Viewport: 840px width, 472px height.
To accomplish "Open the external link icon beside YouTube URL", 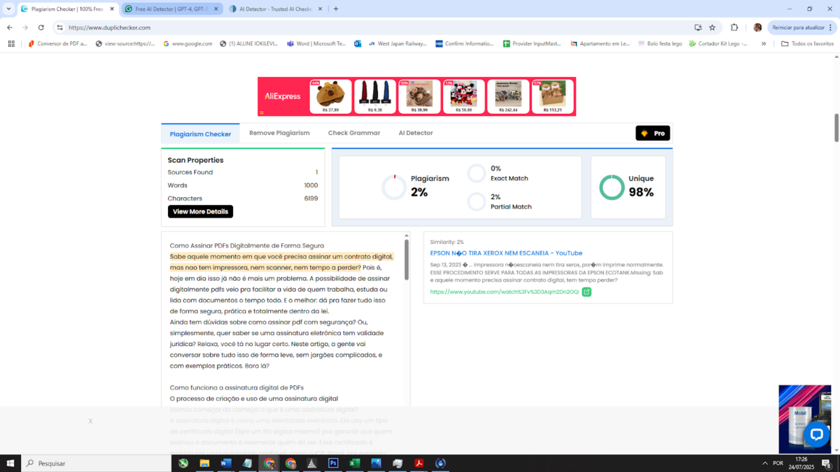I will click(587, 292).
